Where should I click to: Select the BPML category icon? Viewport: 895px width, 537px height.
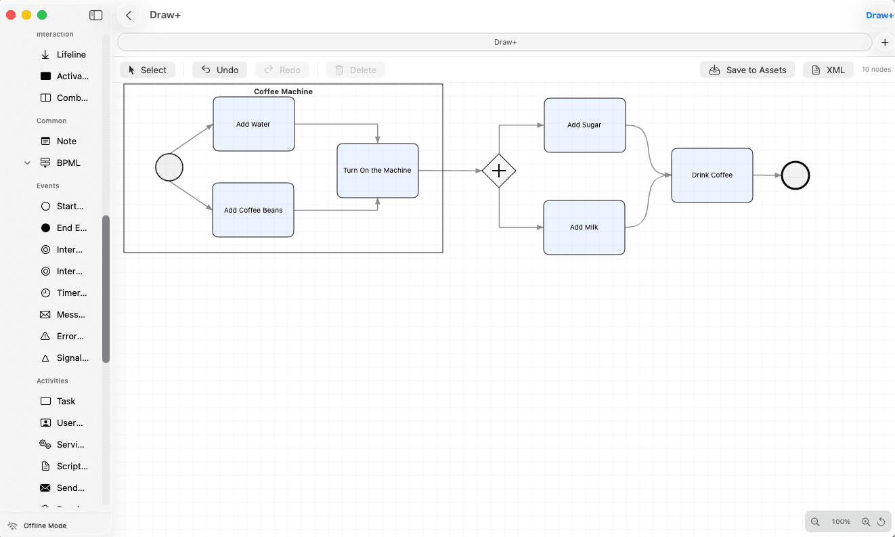[45, 163]
